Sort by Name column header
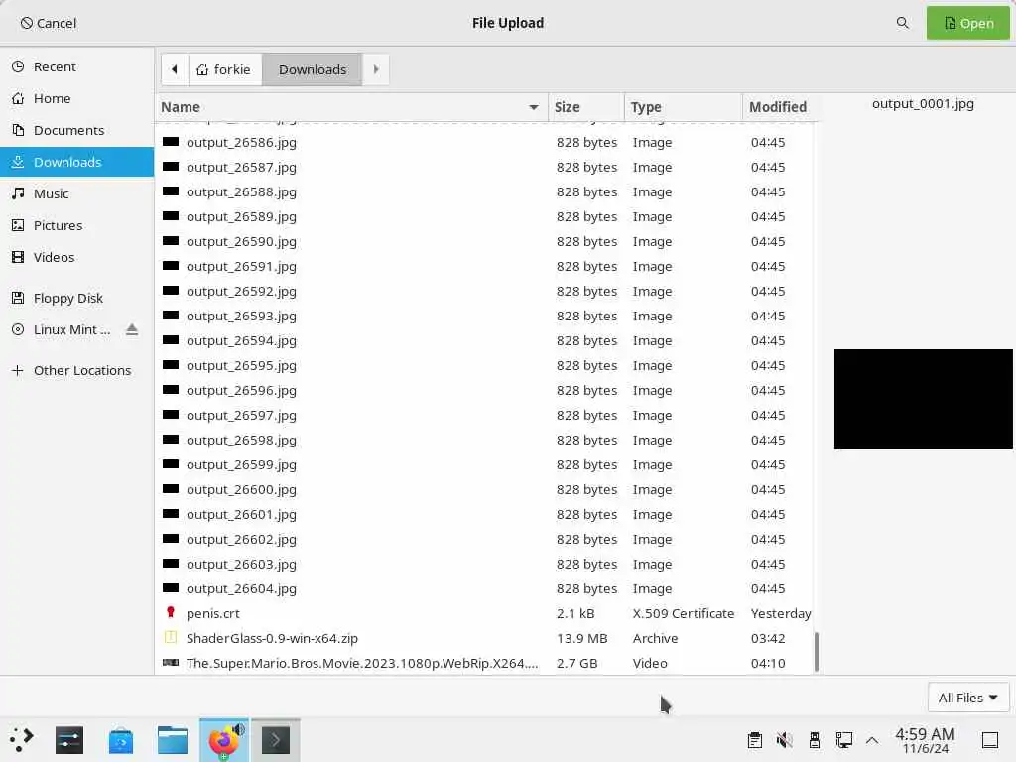This screenshot has height=762, width=1016. coord(351,107)
